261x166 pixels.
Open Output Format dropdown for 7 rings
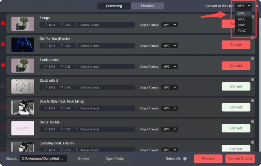[x=169, y=25]
